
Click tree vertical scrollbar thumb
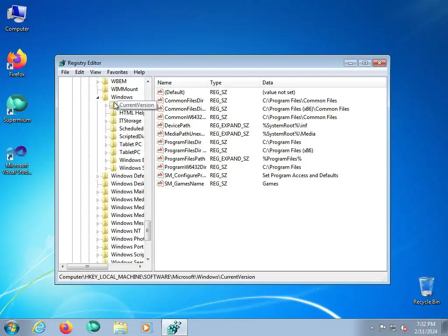point(148,231)
